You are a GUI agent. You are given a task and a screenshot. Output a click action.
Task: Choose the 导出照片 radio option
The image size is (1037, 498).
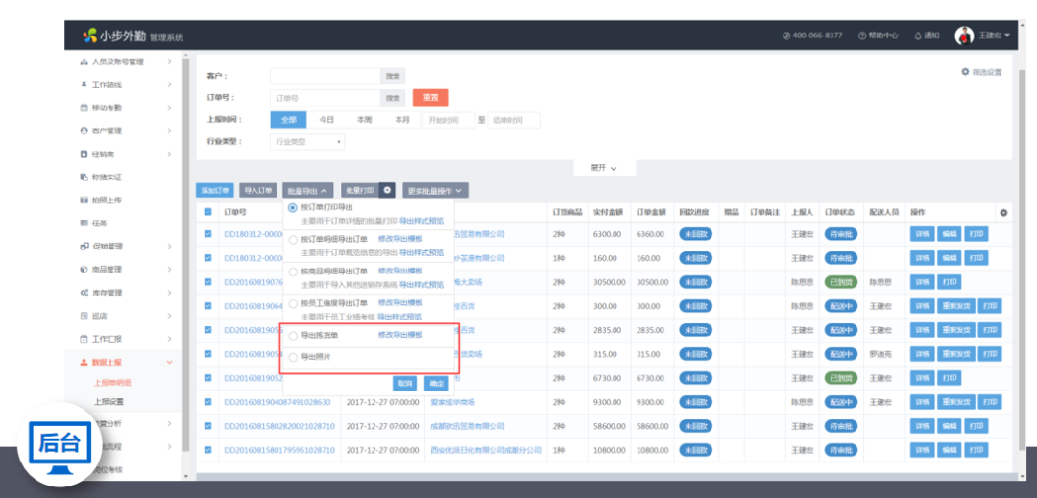pos(293,357)
